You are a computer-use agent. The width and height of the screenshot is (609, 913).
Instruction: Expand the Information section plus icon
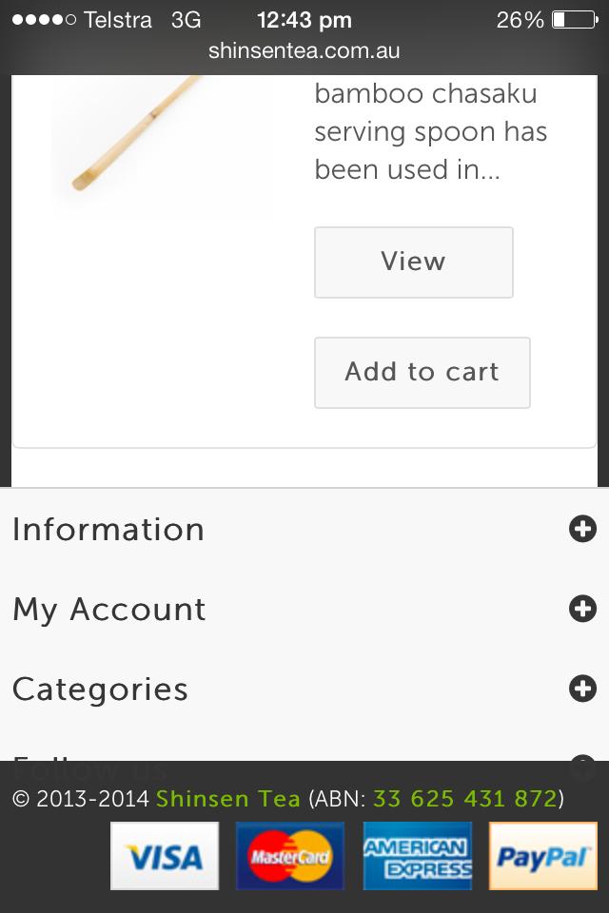click(582, 529)
